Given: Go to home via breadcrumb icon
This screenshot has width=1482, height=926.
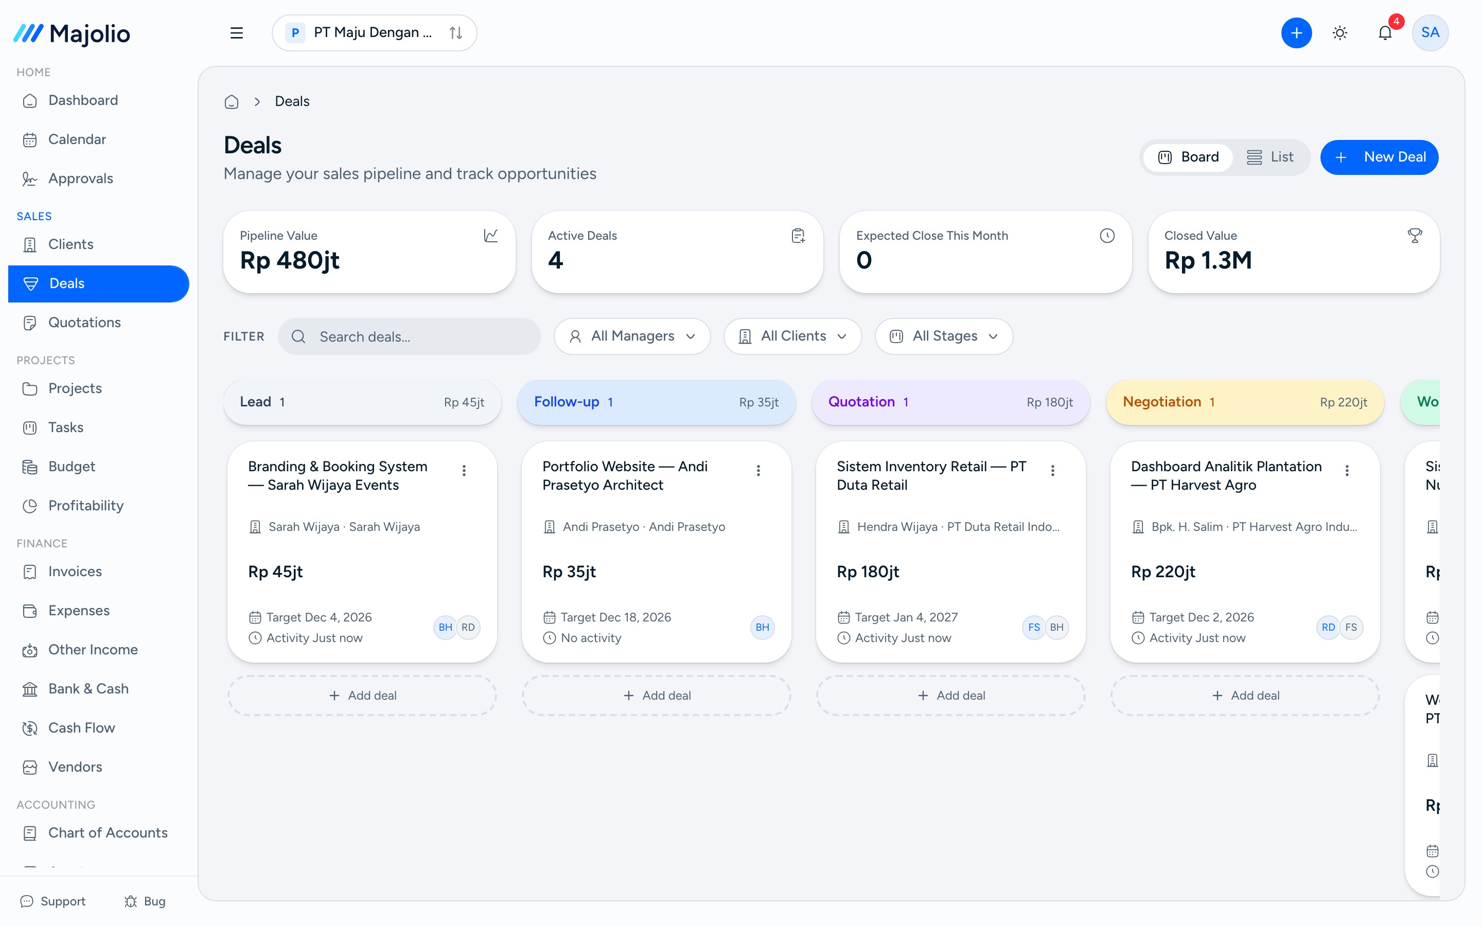Looking at the screenshot, I should [x=232, y=101].
